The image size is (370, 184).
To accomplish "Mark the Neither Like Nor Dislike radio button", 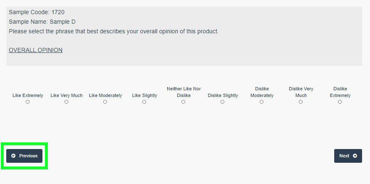I will point(184,102).
